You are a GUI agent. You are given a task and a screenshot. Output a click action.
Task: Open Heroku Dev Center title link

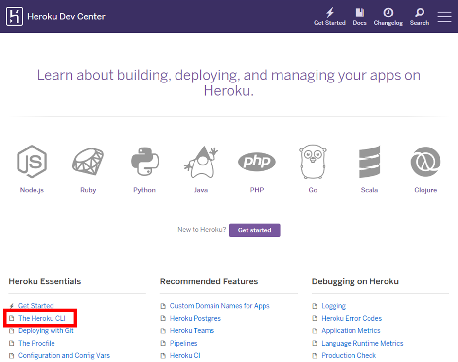click(66, 16)
